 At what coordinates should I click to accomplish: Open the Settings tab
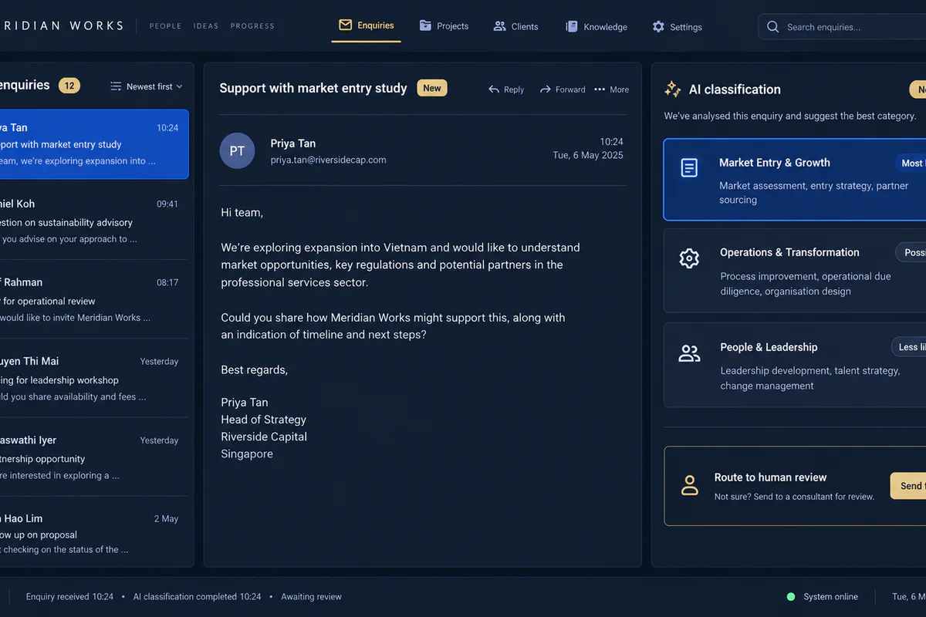(x=677, y=26)
